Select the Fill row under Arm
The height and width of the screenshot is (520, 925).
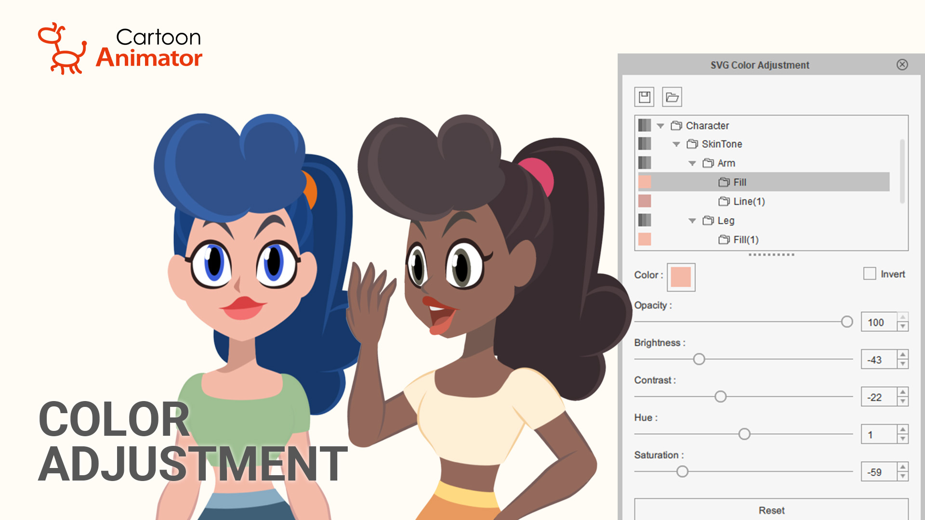click(x=764, y=182)
